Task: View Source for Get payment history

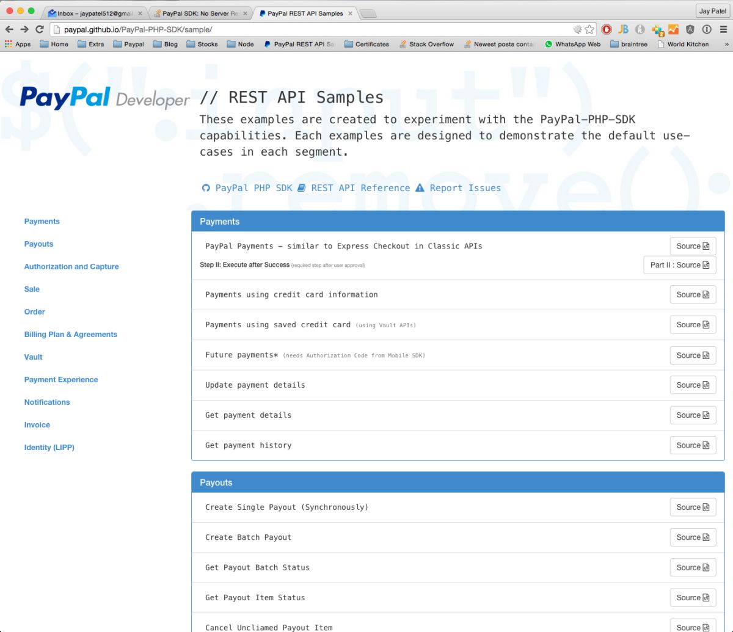Action: pyautogui.click(x=693, y=445)
